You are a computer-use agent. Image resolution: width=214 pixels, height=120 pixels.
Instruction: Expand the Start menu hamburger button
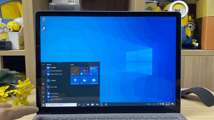coord(43,65)
